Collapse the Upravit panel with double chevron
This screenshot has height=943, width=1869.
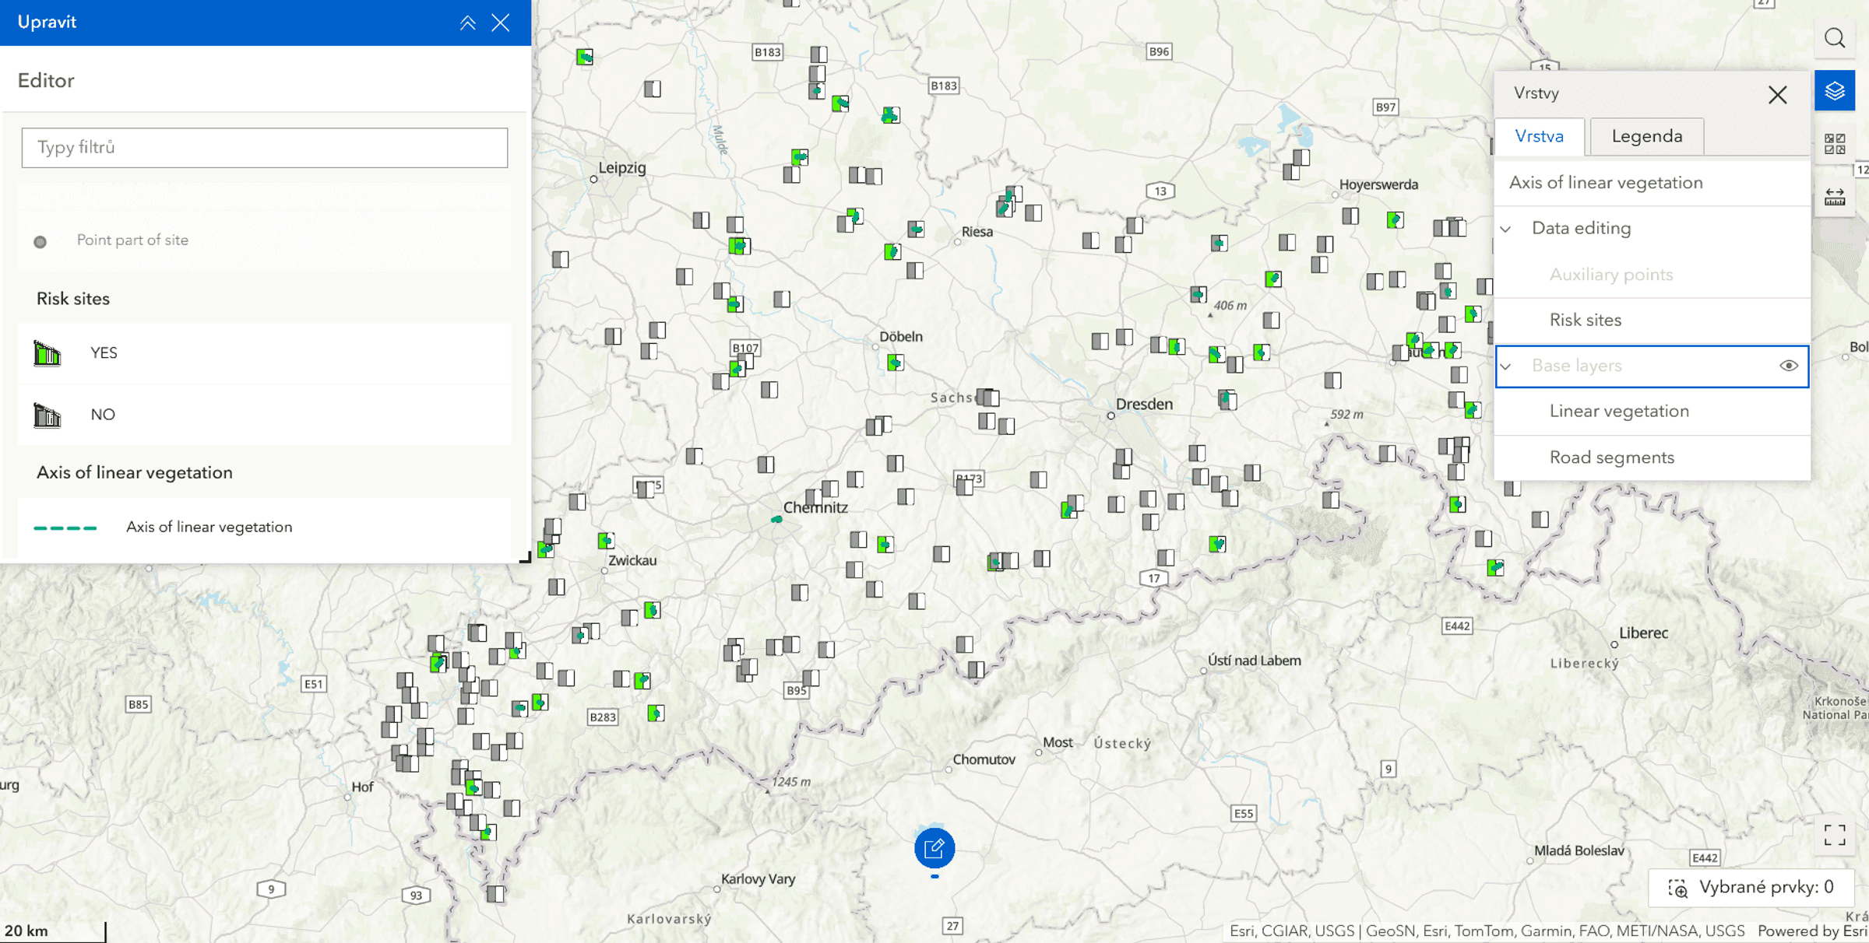(x=467, y=23)
